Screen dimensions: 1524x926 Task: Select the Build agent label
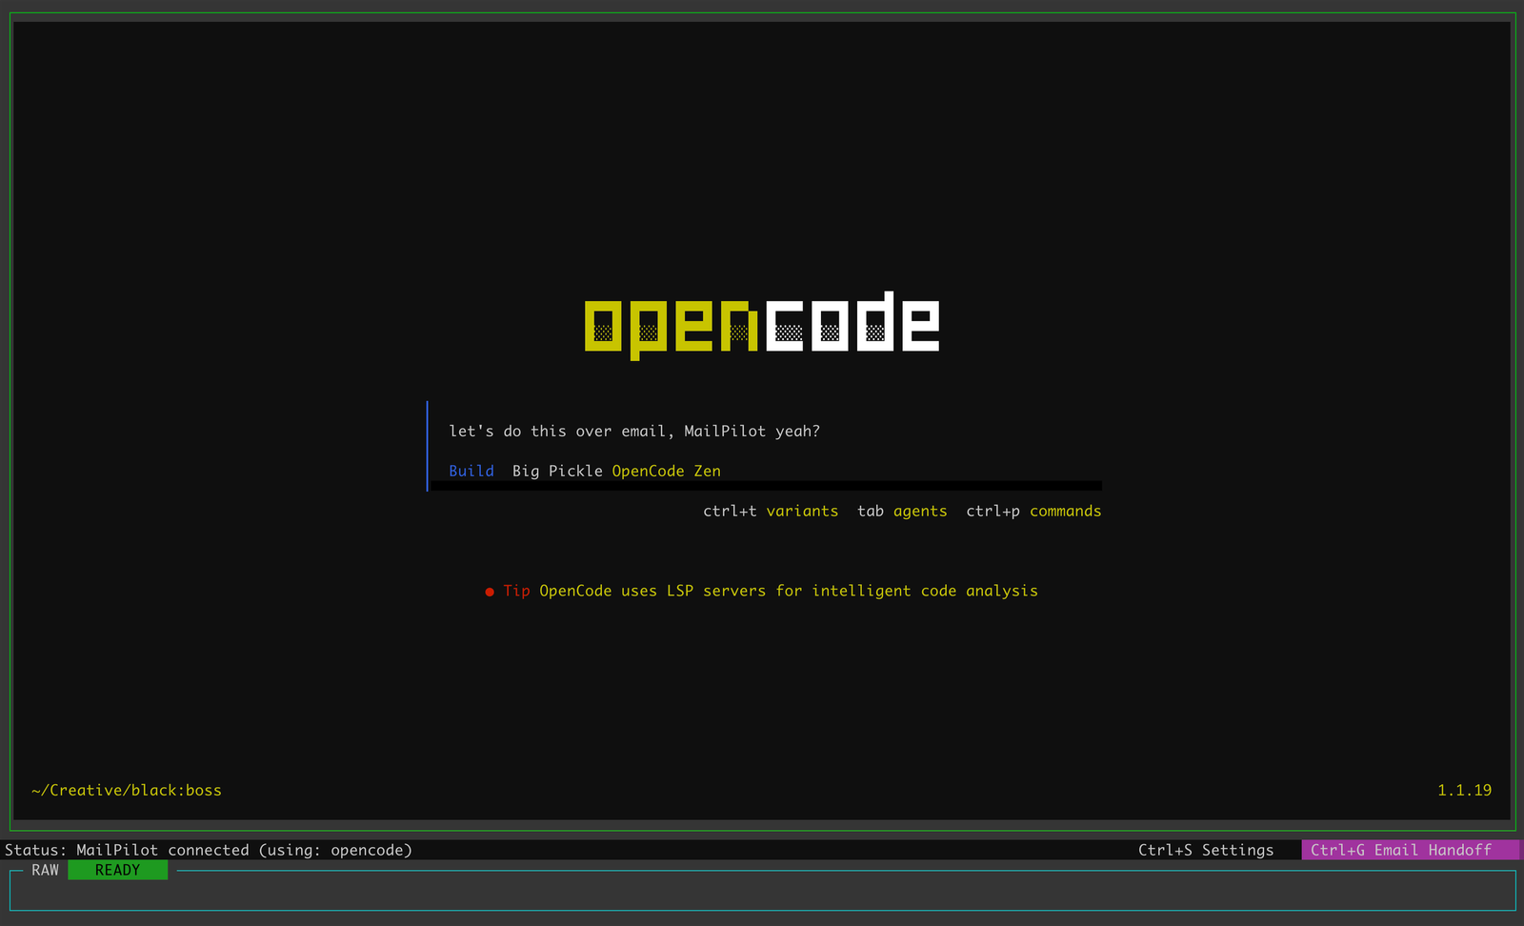tap(471, 471)
